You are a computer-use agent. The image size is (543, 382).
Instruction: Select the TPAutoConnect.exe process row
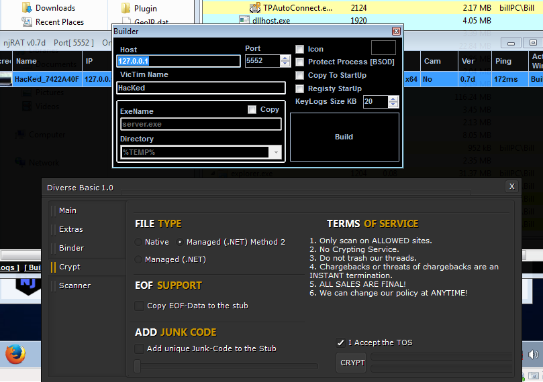(373, 7)
